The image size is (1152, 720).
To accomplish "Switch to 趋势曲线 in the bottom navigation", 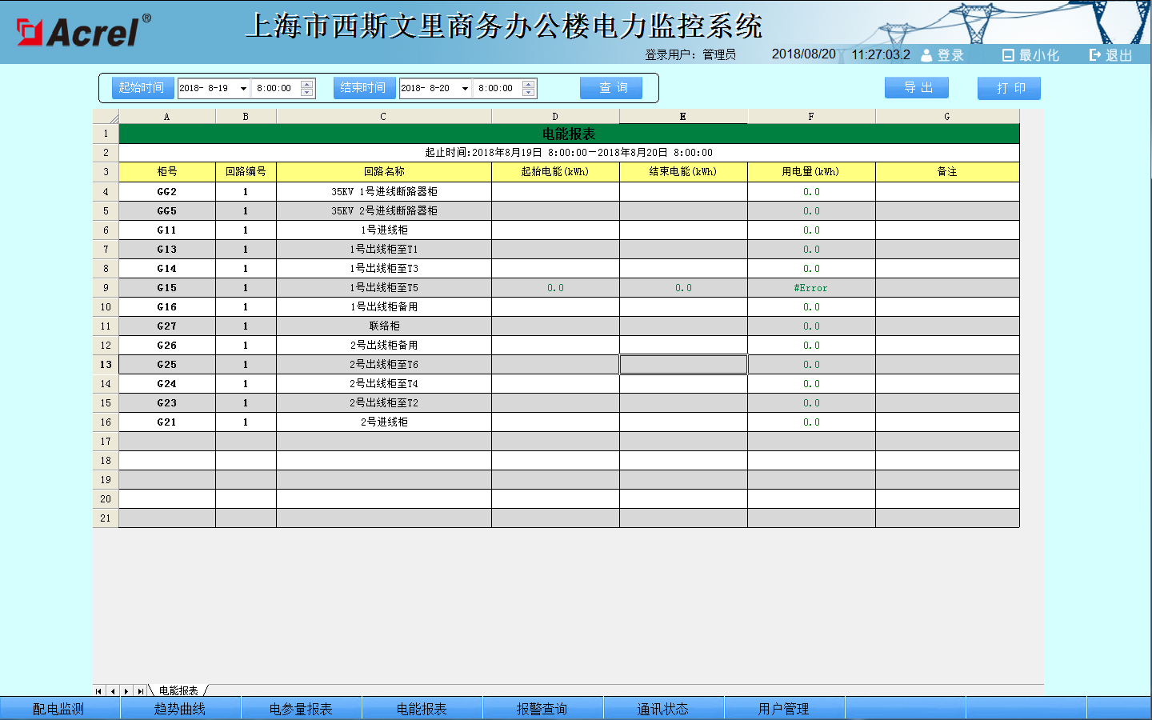I will tap(180, 709).
